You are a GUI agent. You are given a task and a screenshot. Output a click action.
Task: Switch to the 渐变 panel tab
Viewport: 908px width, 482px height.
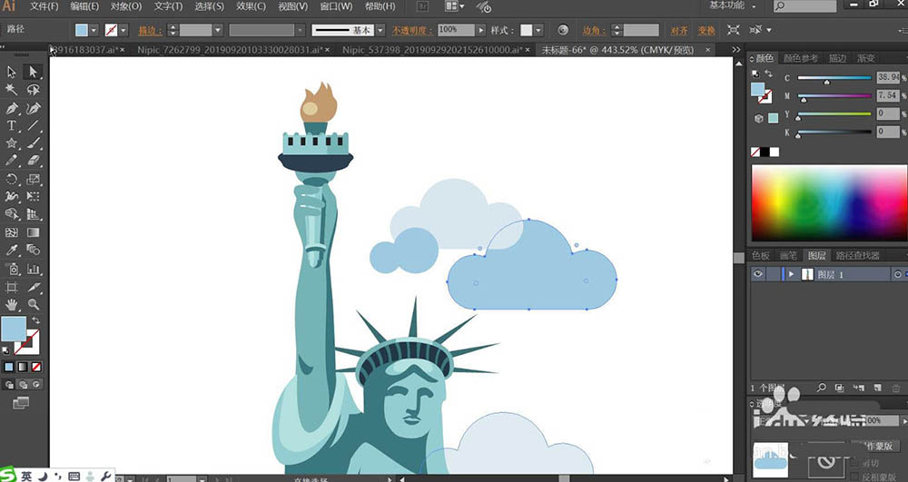(866, 58)
